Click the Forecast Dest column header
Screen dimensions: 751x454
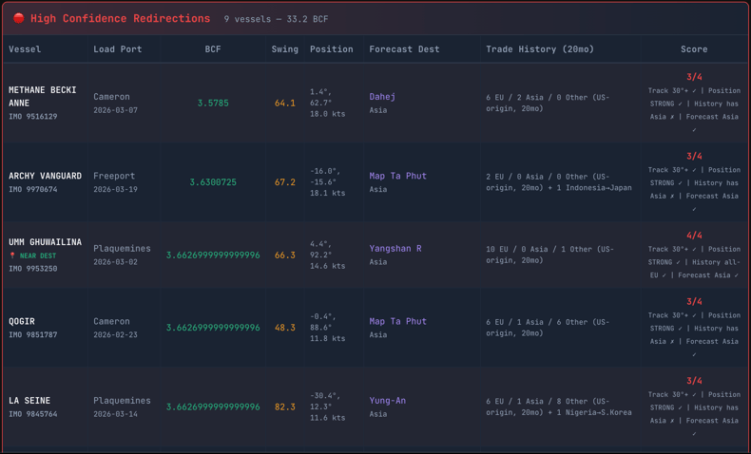pyautogui.click(x=404, y=49)
